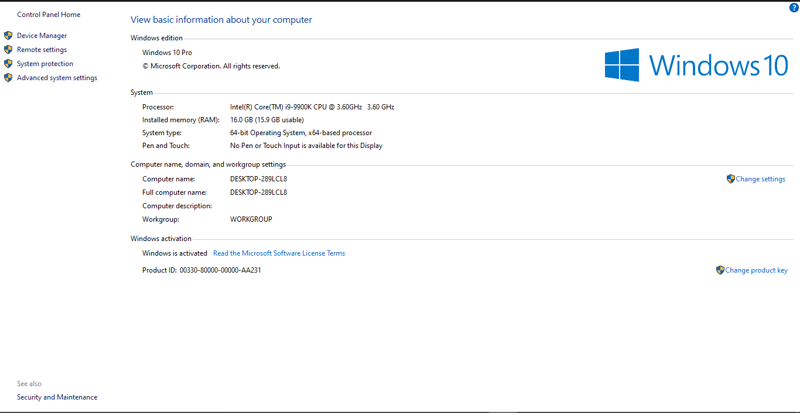800x413 pixels.
Task: Click the 'Windows edition' section heading
Action: (156, 38)
